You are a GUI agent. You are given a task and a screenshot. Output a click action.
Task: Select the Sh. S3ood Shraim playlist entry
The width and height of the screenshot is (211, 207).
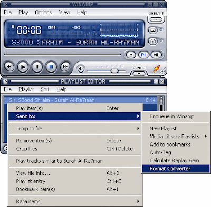(x=80, y=100)
